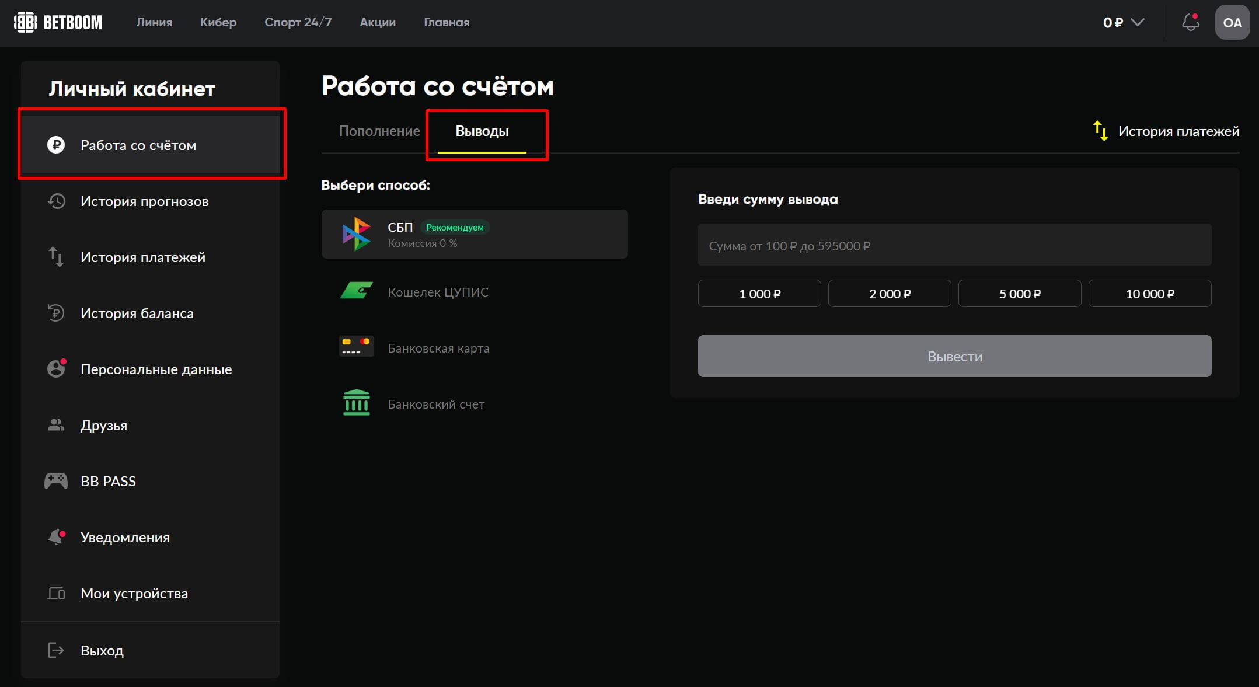Click the green Кошелек ЦУПИС logo
This screenshot has width=1259, height=687.
[357, 291]
